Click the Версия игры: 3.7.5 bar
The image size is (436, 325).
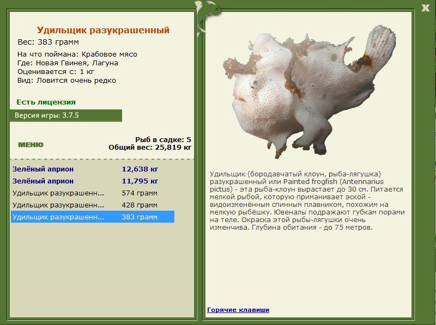tap(66, 115)
